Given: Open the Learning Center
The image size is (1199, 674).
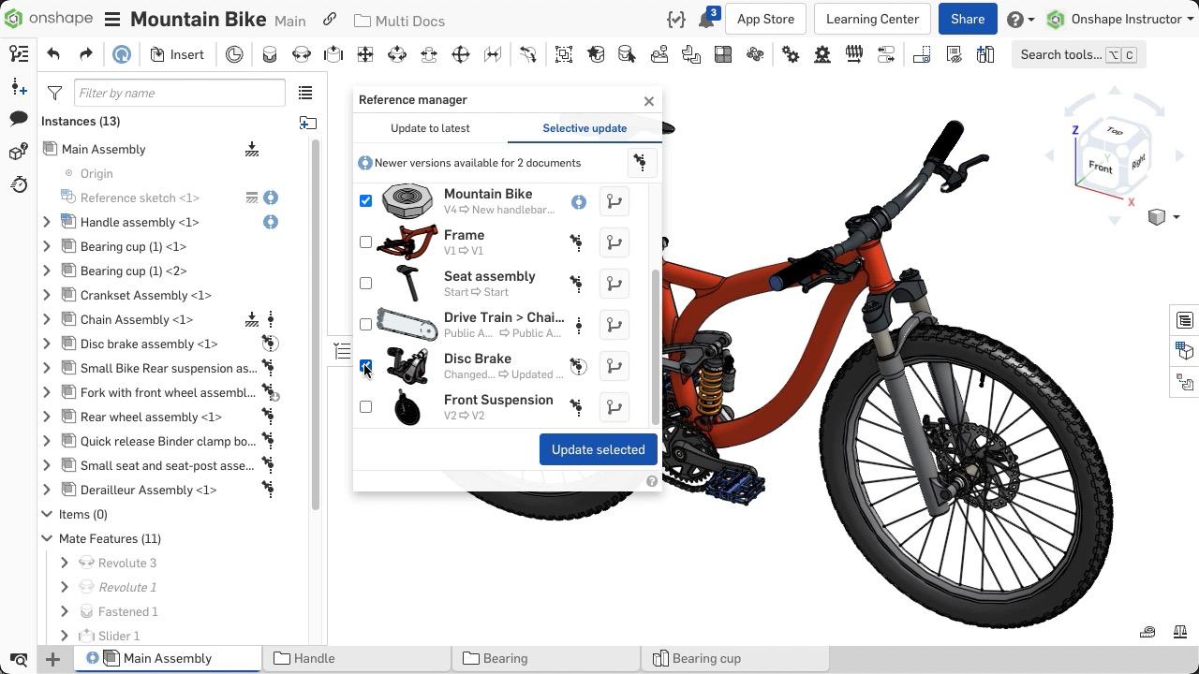Looking at the screenshot, I should (871, 19).
